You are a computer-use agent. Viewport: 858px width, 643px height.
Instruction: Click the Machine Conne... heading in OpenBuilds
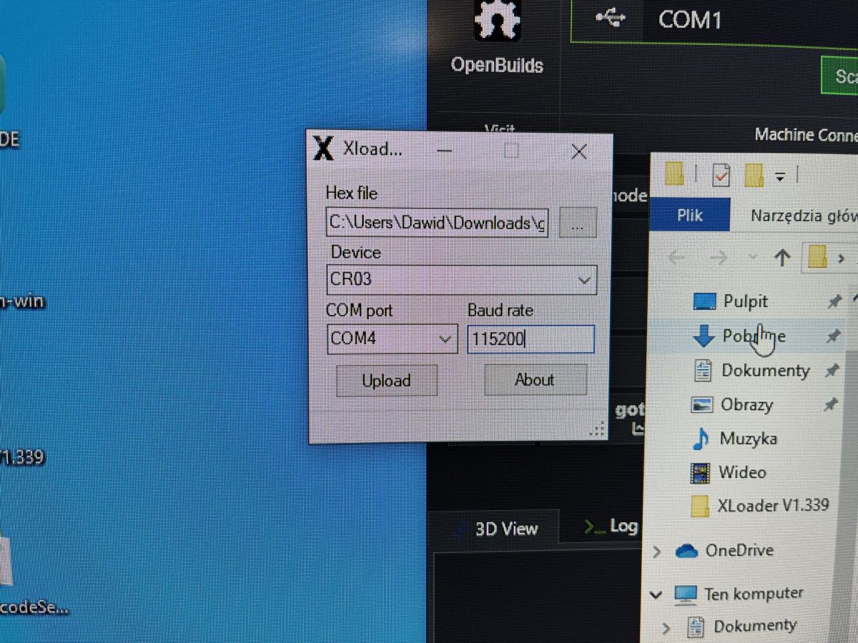(806, 134)
